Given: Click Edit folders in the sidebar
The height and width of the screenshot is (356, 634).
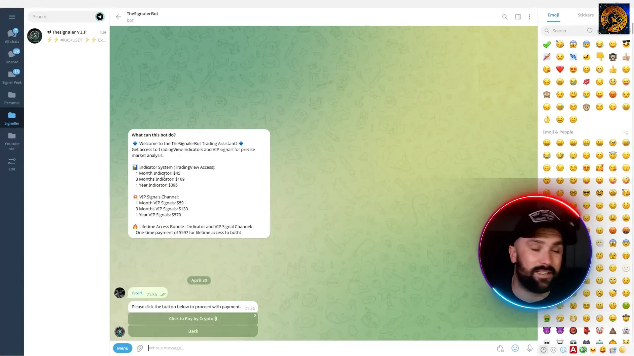Looking at the screenshot, I should click(x=12, y=164).
